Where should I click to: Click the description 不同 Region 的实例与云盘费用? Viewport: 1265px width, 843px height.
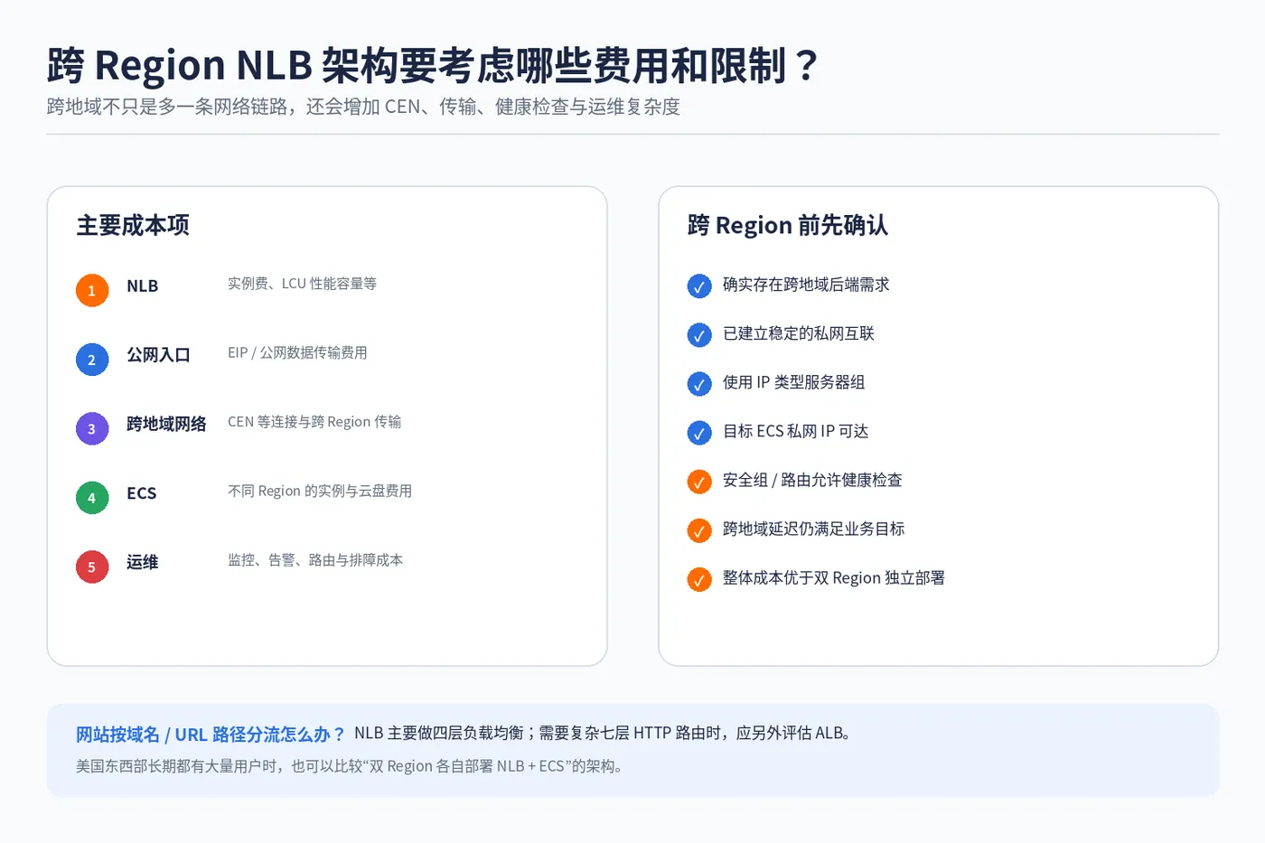pyautogui.click(x=320, y=492)
